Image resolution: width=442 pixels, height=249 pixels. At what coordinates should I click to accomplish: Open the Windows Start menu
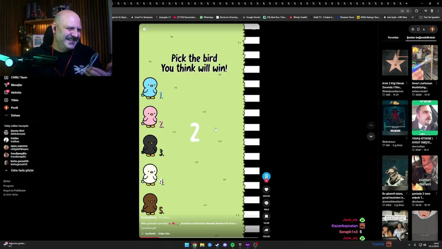[x=187, y=245]
